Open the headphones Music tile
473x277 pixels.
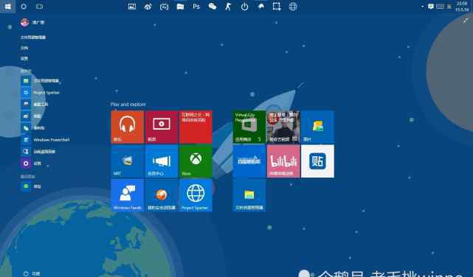point(128,127)
